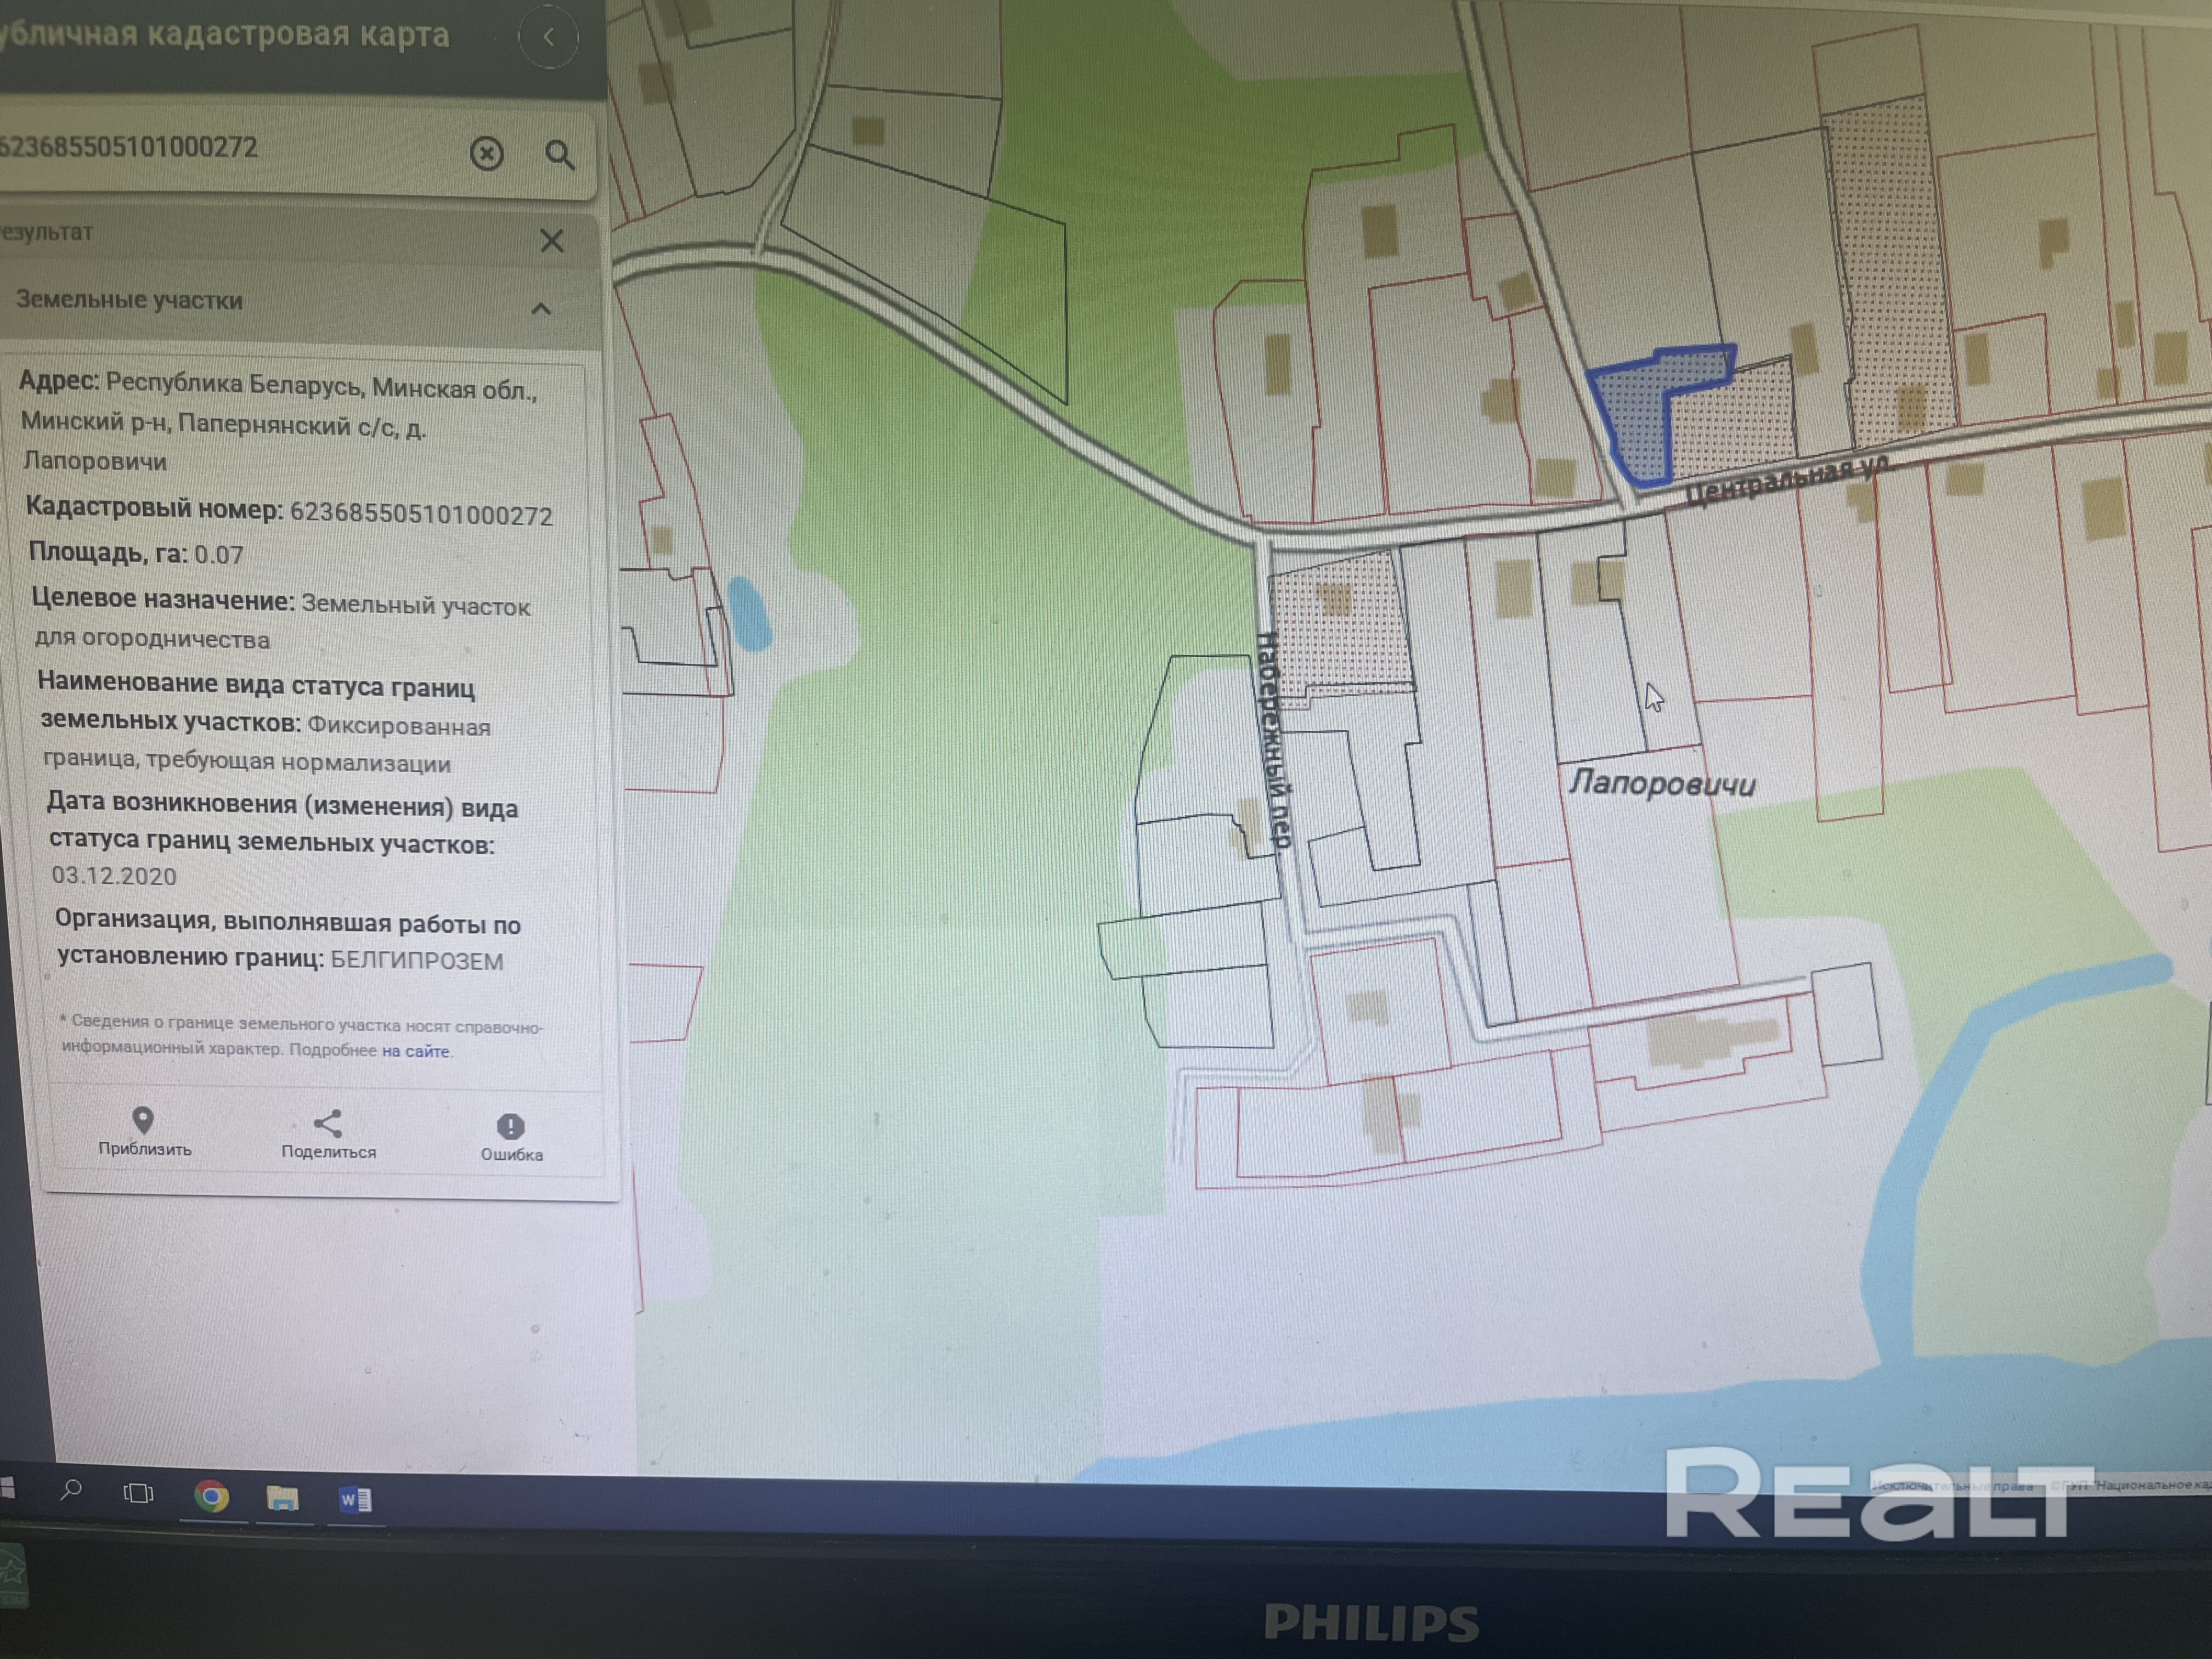Open the 'на сайте' link
The width and height of the screenshot is (2212, 1659).
click(x=416, y=1051)
